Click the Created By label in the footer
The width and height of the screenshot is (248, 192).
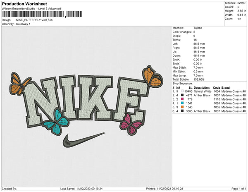click(x=9, y=189)
